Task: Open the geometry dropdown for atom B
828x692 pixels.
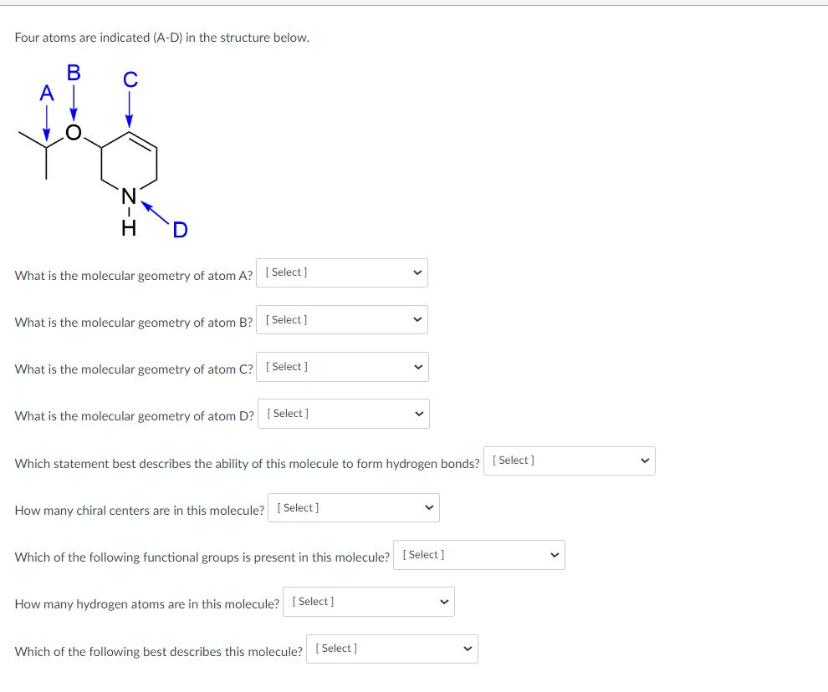Action: tap(341, 319)
